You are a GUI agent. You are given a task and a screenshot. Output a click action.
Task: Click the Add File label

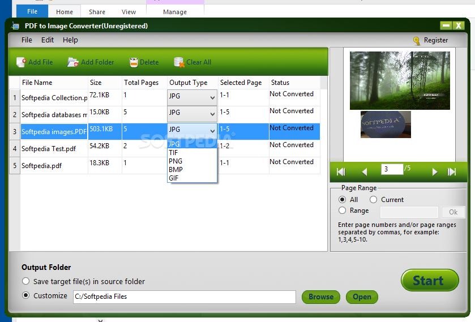click(x=41, y=62)
